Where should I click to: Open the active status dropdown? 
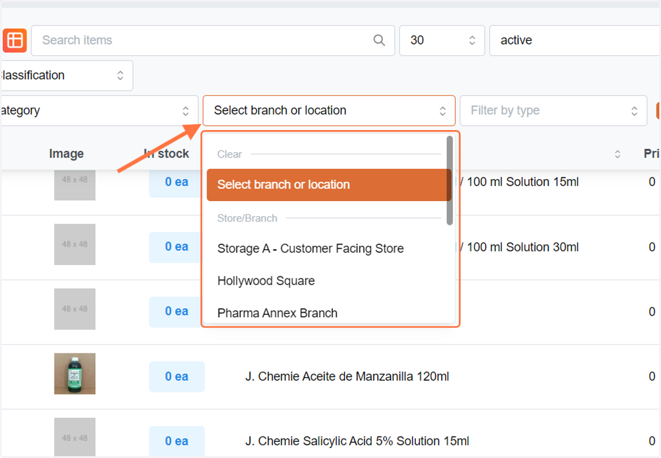click(575, 40)
